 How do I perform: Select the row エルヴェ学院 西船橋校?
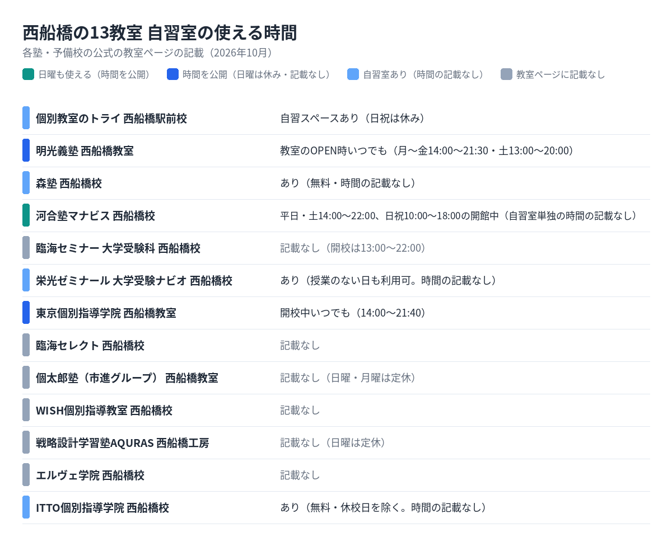click(x=336, y=475)
